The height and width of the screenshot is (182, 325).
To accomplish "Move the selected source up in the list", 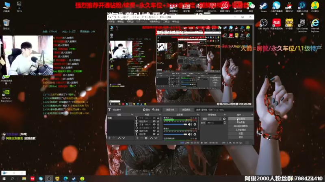I will [x=151, y=138].
